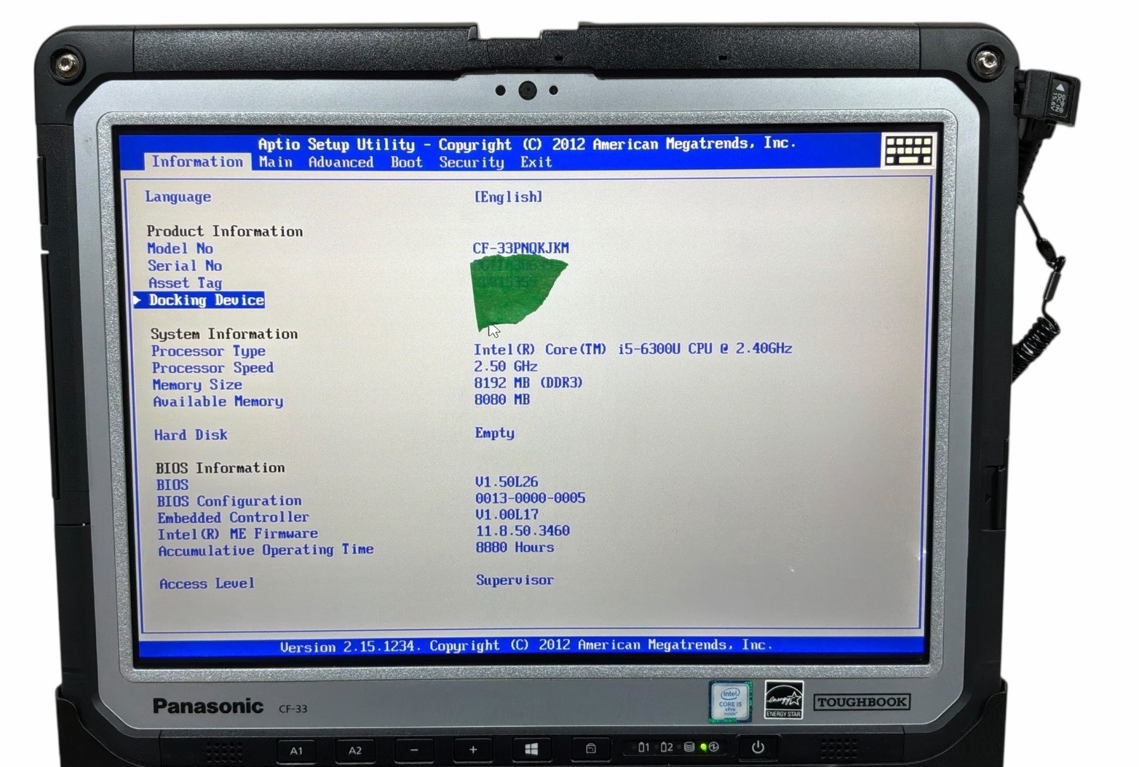The image size is (1139, 767).
Task: Click the 8080 MB value
Action: [x=502, y=399]
